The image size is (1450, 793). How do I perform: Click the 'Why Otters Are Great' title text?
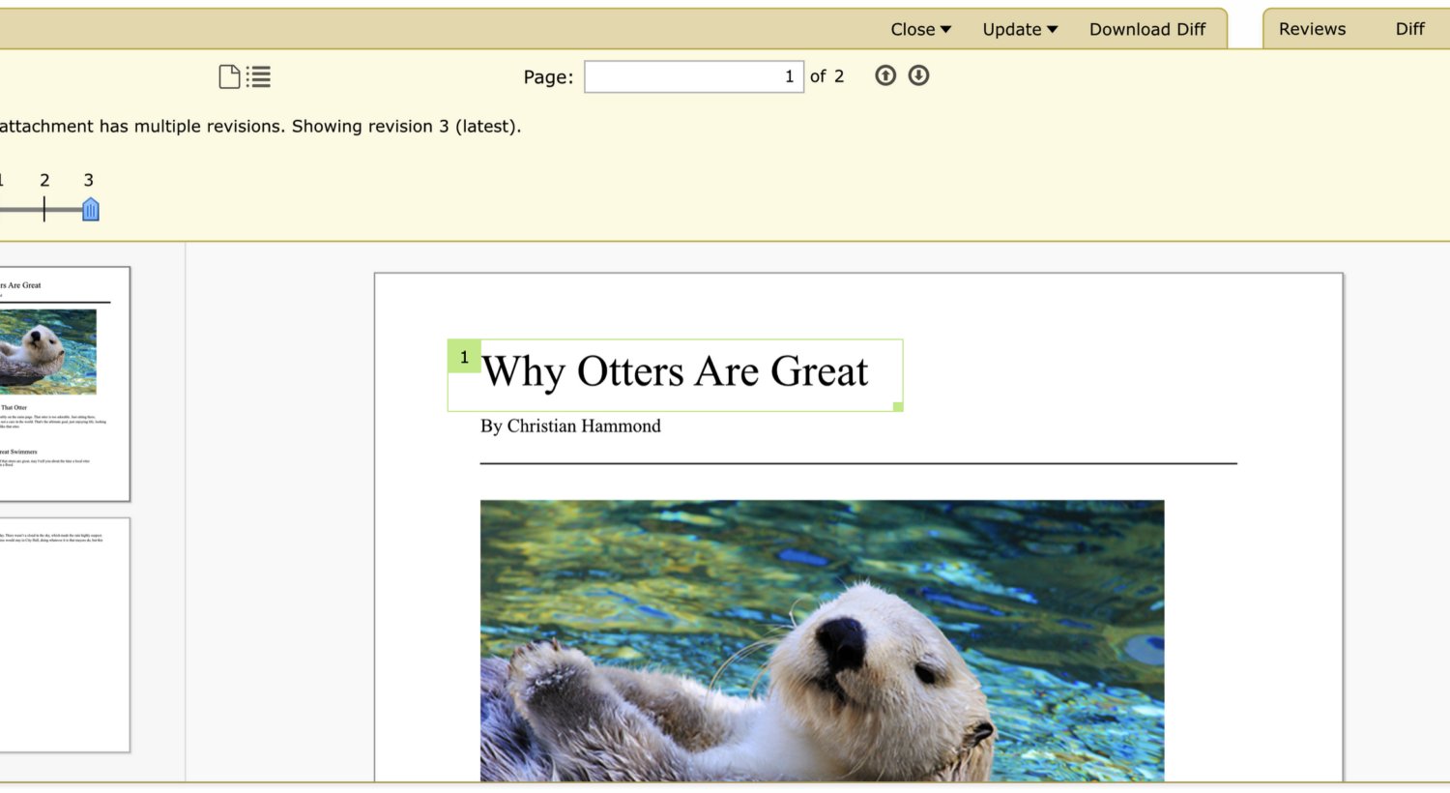click(676, 372)
